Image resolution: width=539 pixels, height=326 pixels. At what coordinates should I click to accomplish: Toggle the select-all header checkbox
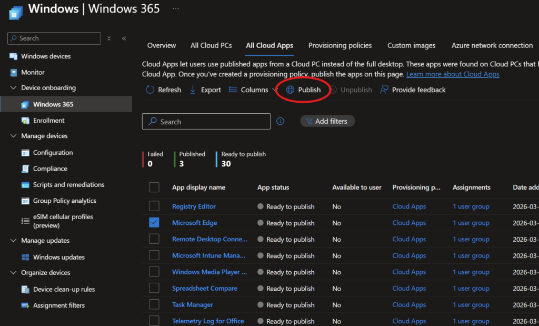154,187
